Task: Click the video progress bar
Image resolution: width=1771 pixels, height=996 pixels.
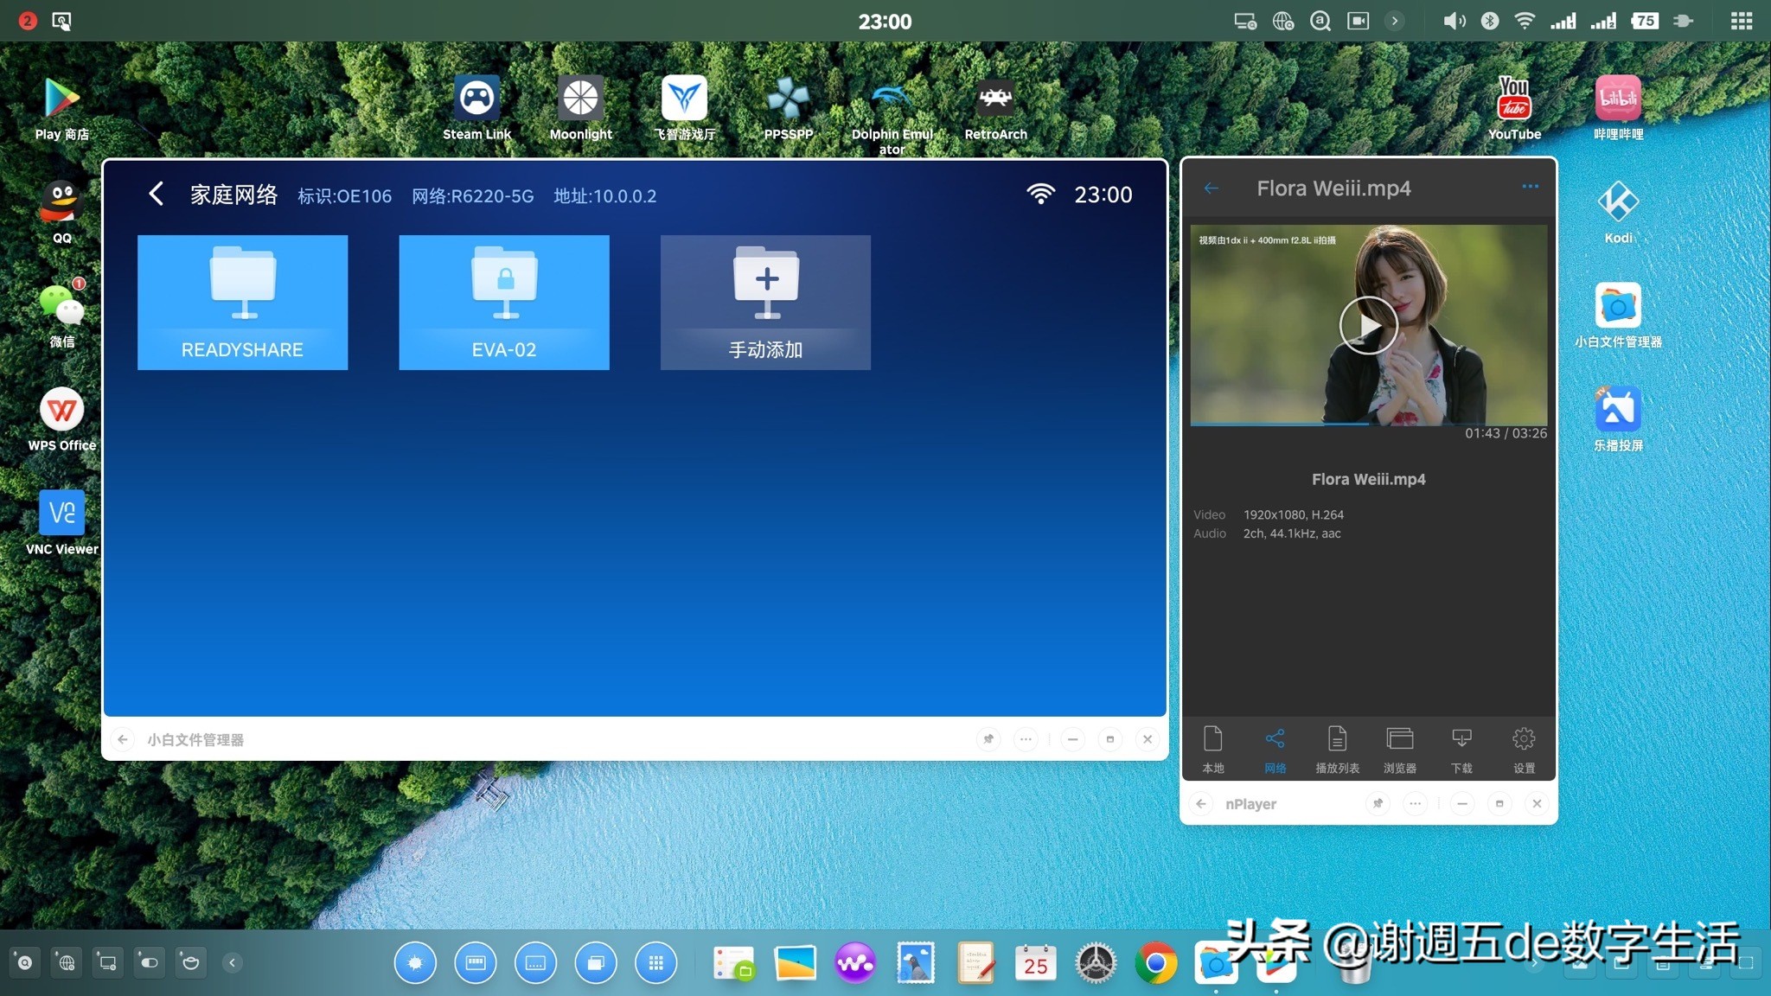Action: (1368, 425)
